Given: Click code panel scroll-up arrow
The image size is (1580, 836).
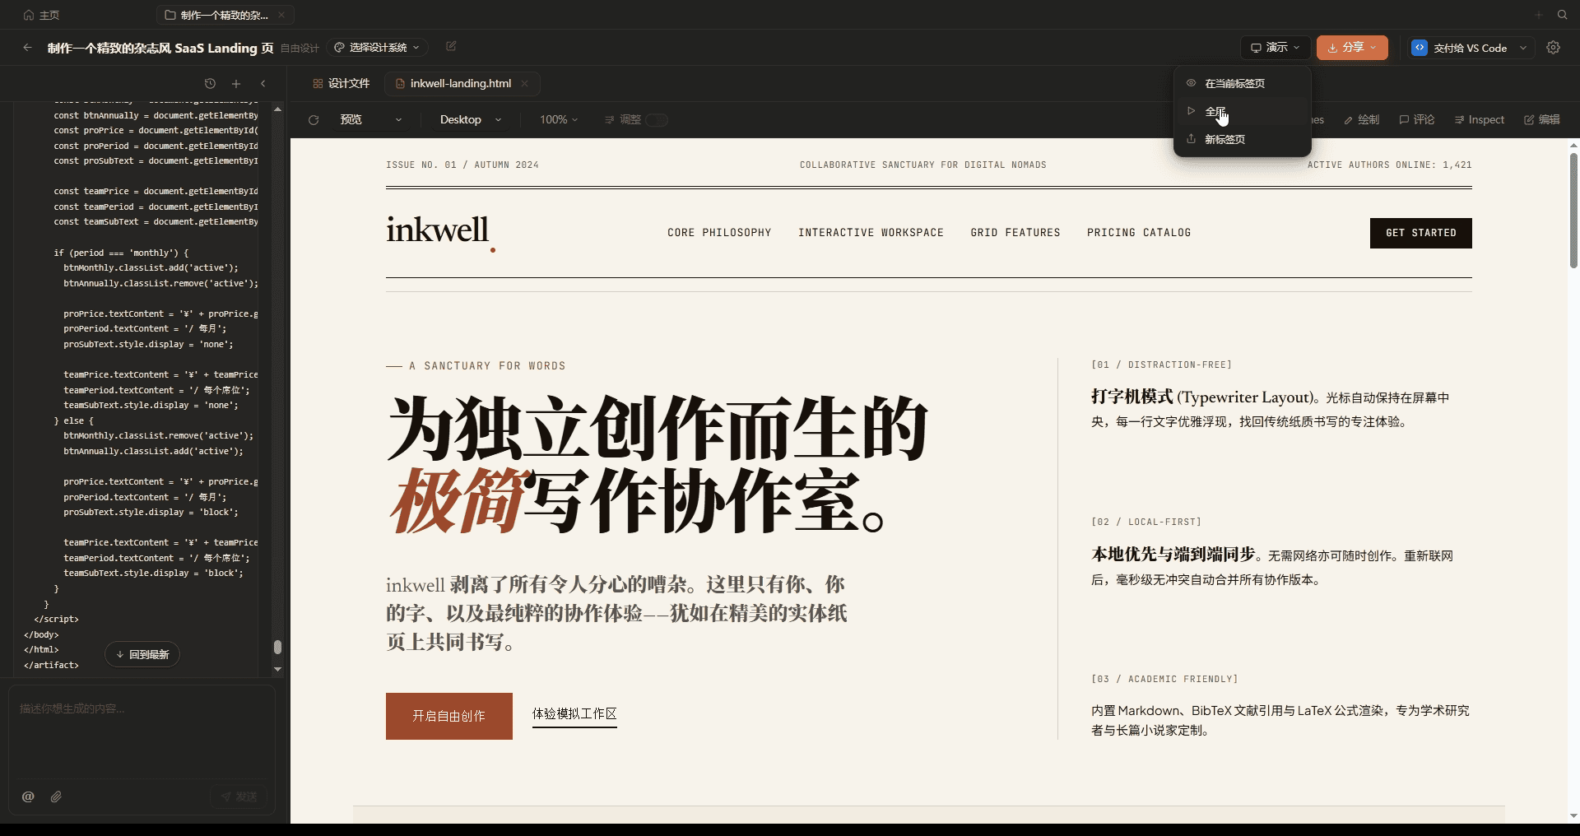Looking at the screenshot, I should point(278,109).
